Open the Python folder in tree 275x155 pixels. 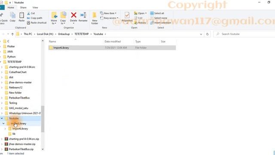click(12, 57)
